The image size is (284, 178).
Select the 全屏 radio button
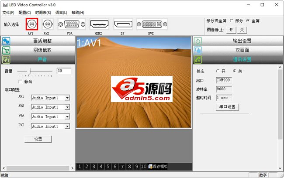pos(248,21)
